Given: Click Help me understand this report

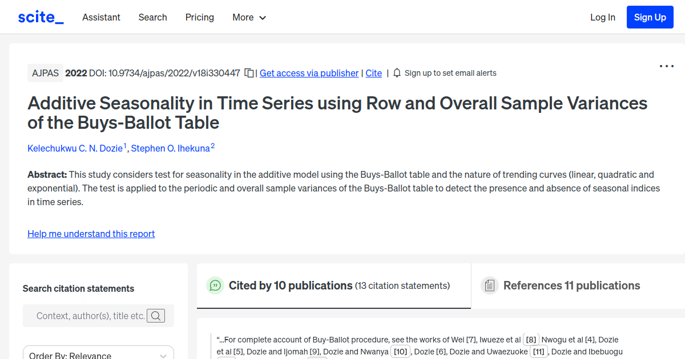Looking at the screenshot, I should click(91, 234).
